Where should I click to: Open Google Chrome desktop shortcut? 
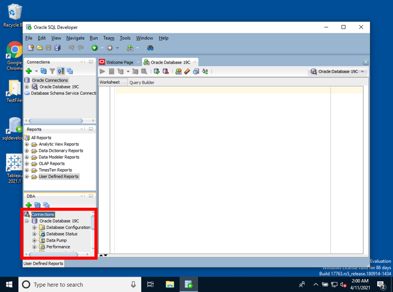14,56
